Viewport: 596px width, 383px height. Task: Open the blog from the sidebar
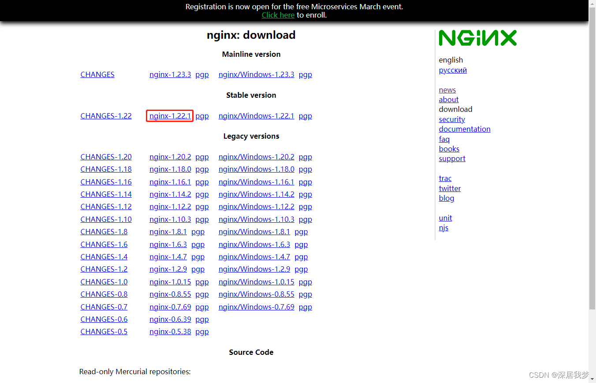pyautogui.click(x=446, y=198)
